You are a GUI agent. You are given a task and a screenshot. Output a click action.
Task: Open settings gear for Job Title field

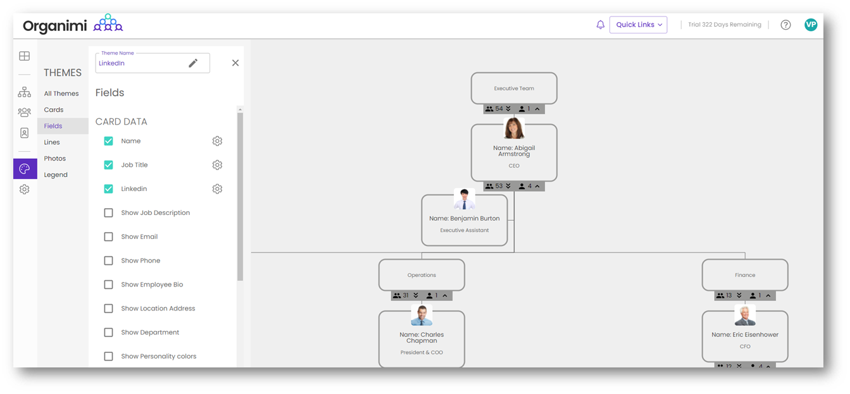pos(217,165)
